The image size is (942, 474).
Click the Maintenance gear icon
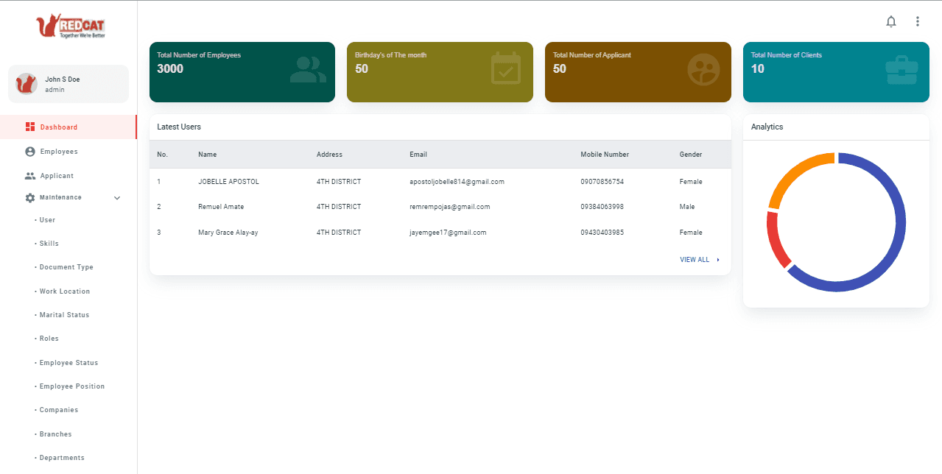coord(30,197)
